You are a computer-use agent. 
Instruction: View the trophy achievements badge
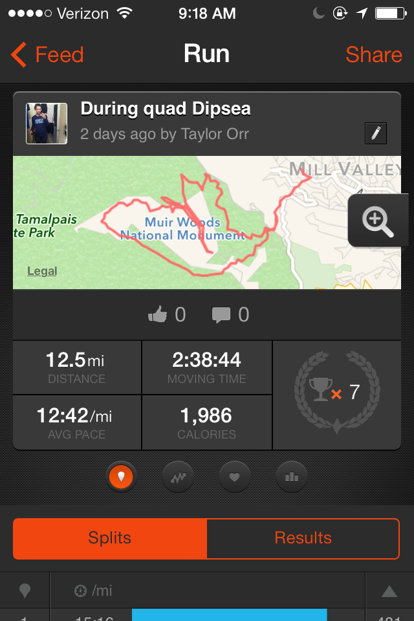(x=336, y=393)
